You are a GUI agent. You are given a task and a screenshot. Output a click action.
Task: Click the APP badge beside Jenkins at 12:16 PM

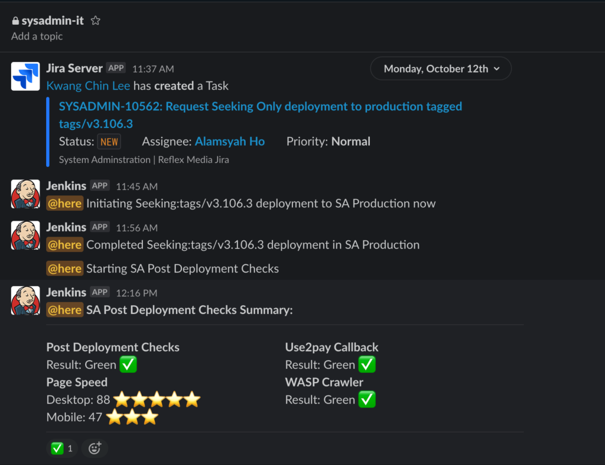[x=100, y=293]
